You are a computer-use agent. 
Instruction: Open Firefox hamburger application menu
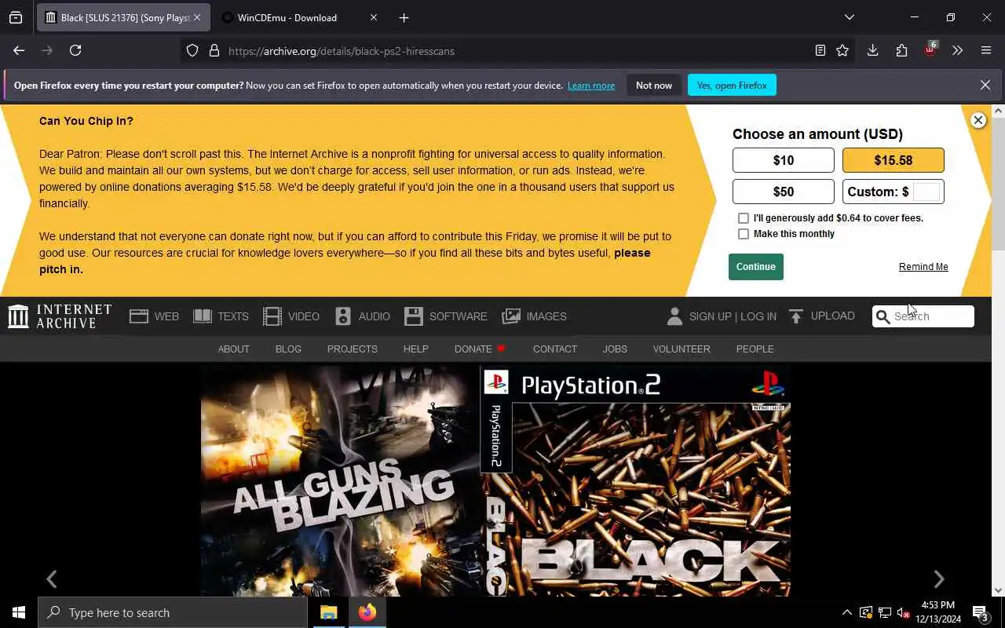pyautogui.click(x=986, y=50)
